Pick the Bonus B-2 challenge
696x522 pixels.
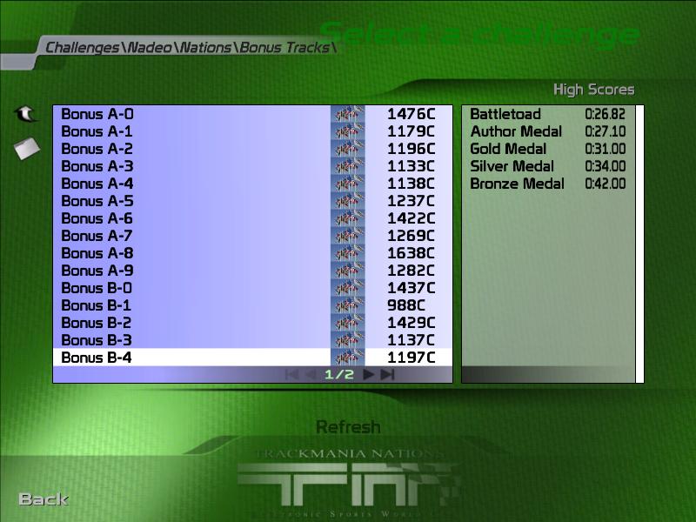[x=97, y=323]
